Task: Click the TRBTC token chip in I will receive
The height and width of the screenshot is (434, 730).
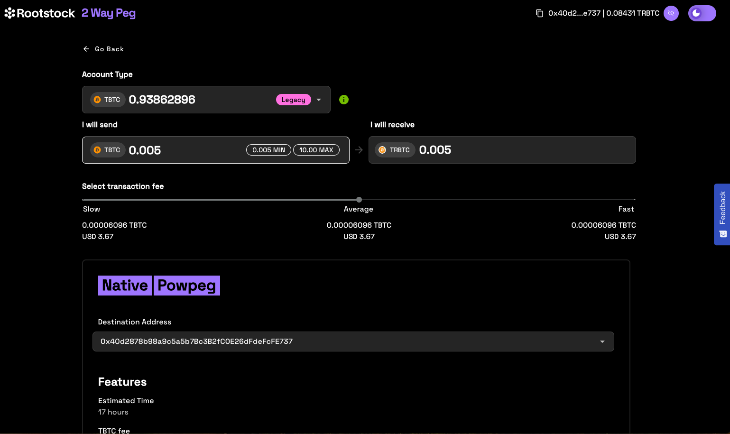Action: pos(395,150)
